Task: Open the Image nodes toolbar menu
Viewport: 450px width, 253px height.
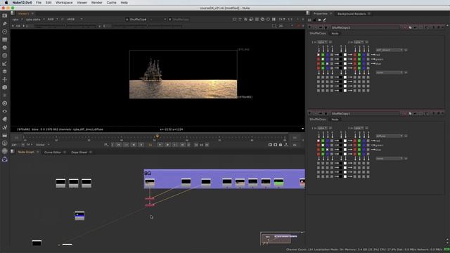Action: (x=5, y=15)
